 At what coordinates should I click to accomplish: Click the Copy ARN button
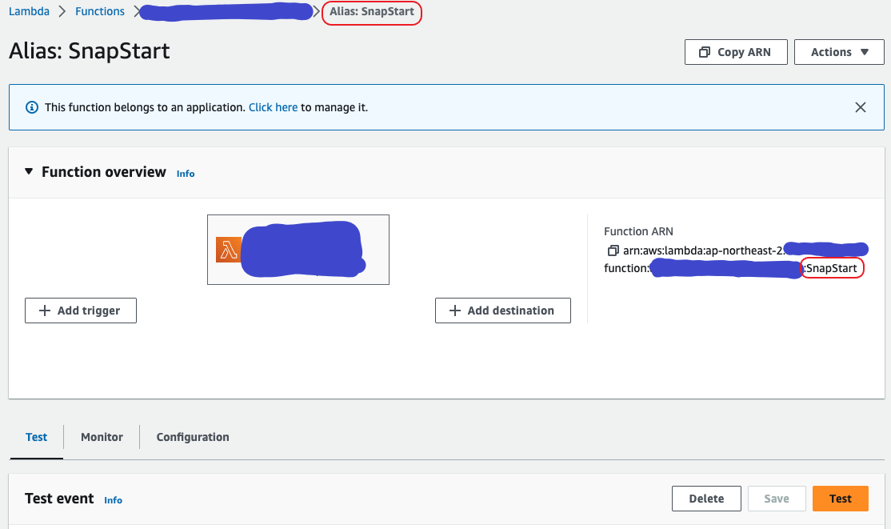coord(736,52)
